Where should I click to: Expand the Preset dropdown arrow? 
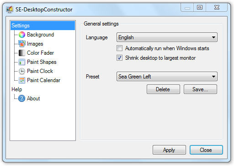(x=213, y=77)
